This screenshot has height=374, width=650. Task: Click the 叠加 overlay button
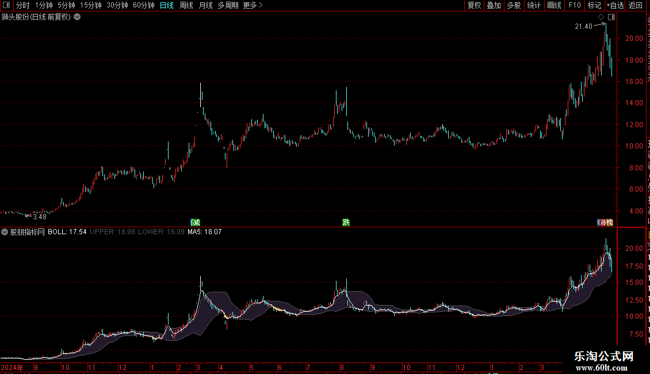(494, 5)
